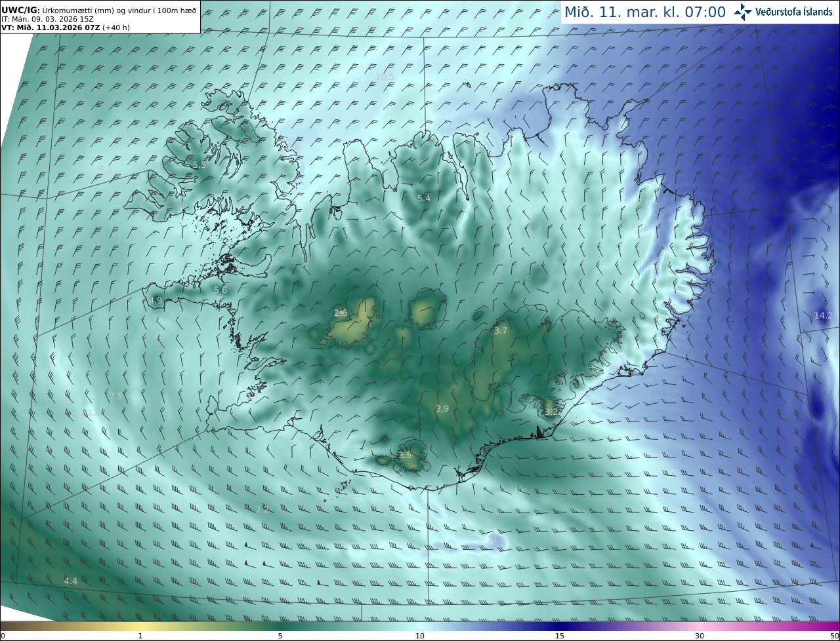The width and height of the screenshot is (840, 641).
Task: Click the colour scale tick label 10
Action: coord(420,636)
